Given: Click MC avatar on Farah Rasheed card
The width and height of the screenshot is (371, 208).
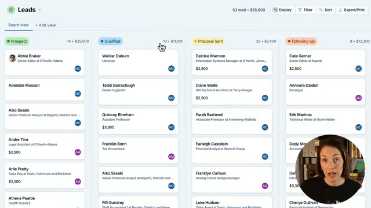Looking at the screenshot, I should coord(265,127).
